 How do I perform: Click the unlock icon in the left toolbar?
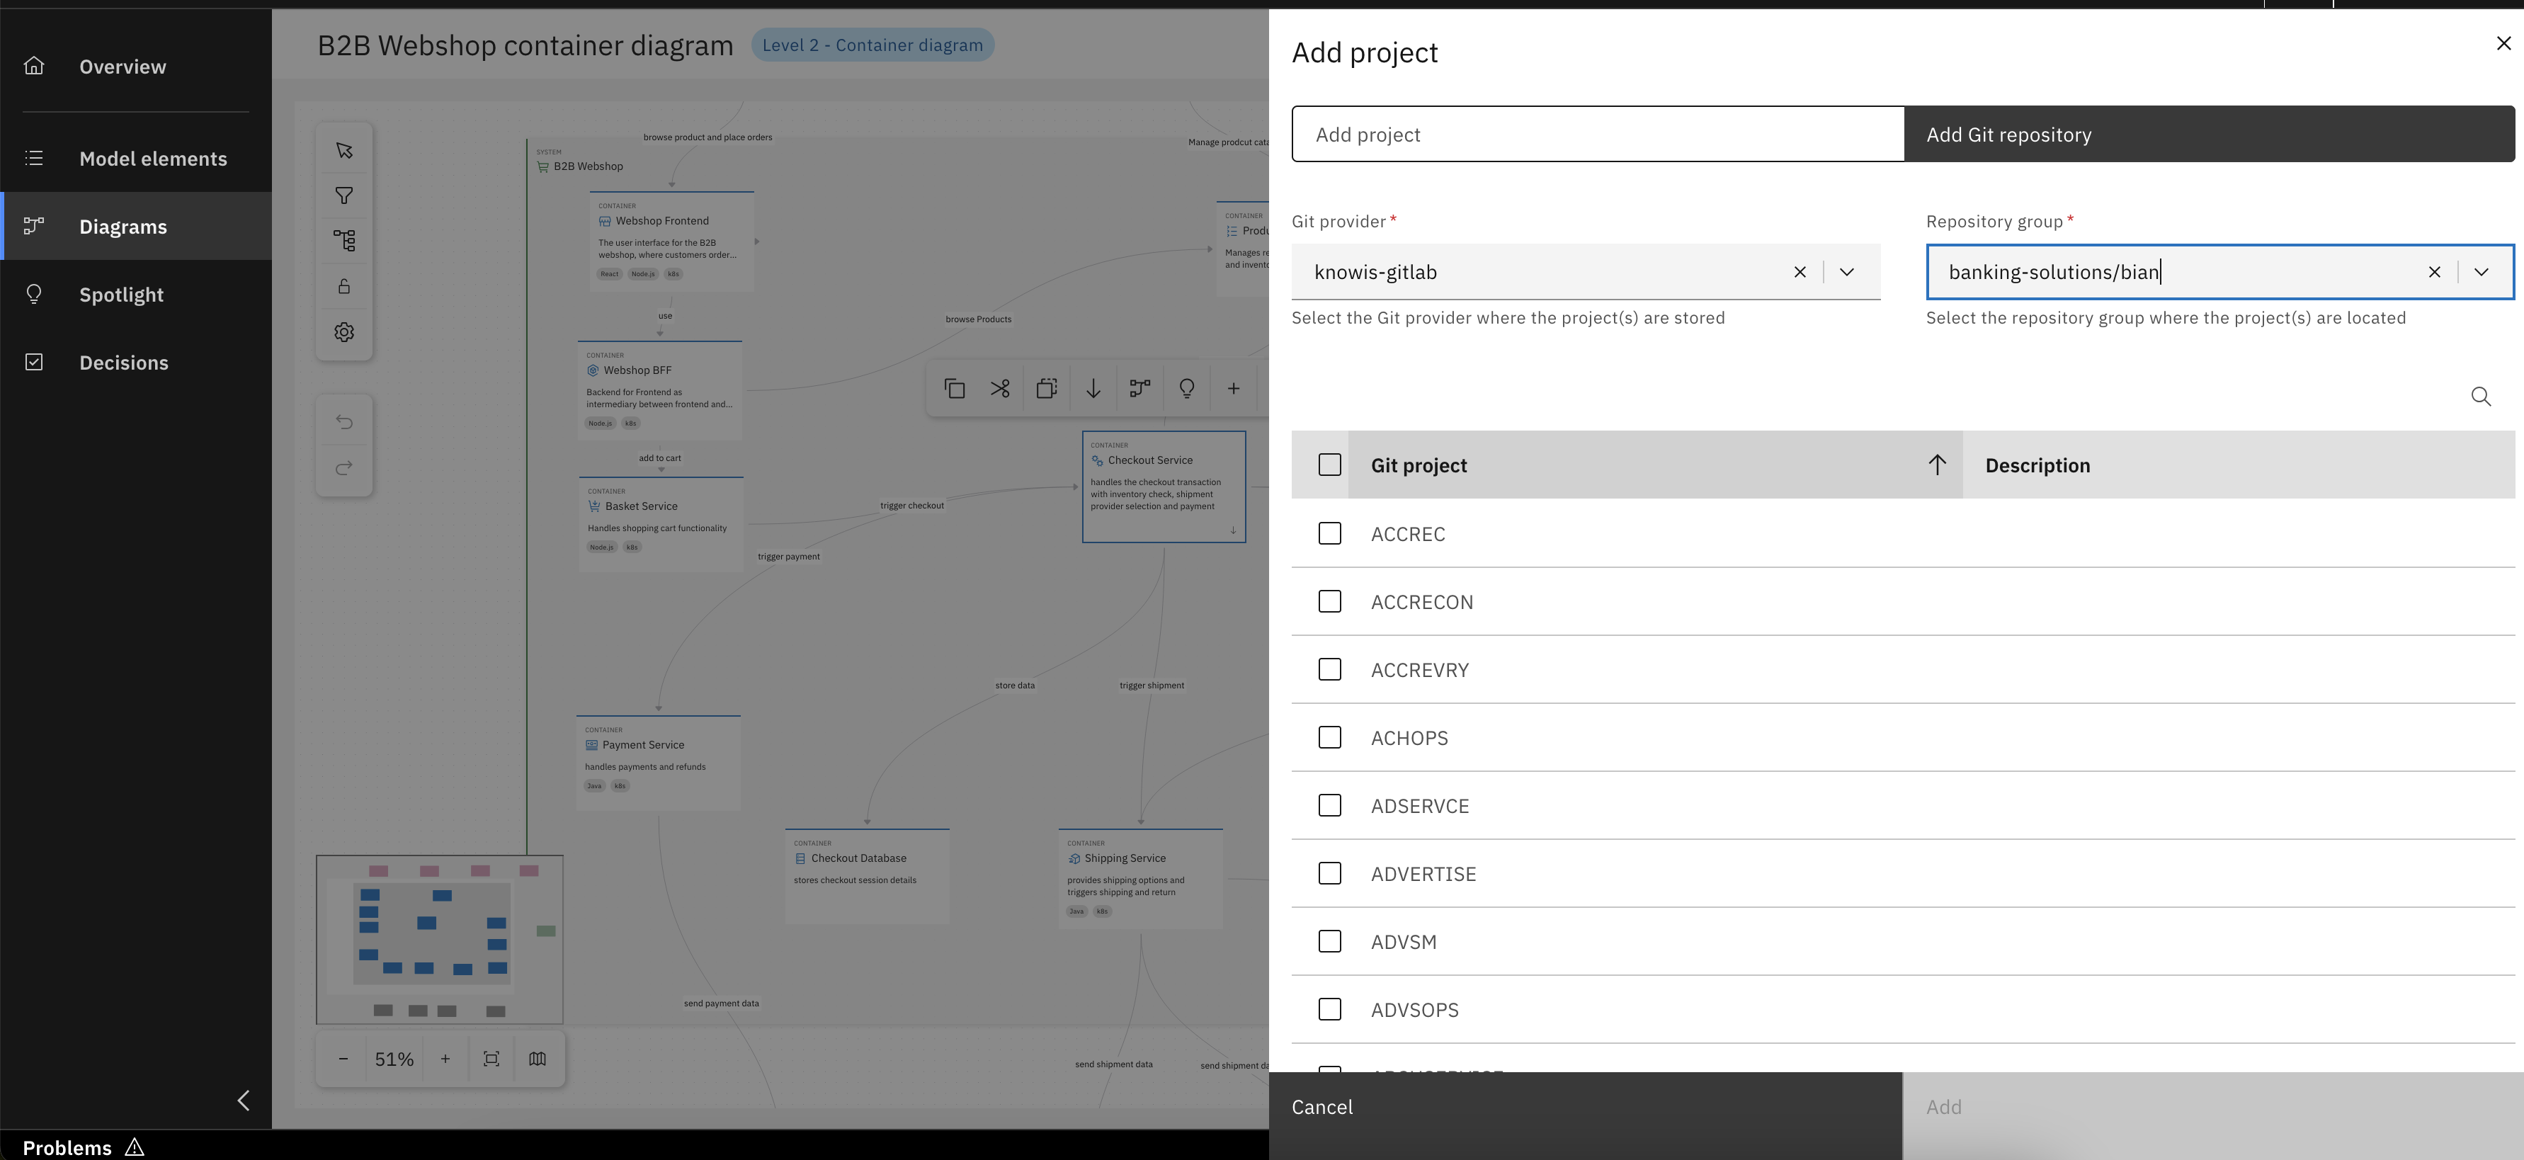pos(344,285)
